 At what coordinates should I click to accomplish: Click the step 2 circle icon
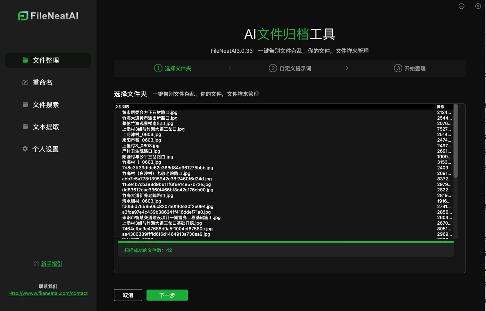273,68
